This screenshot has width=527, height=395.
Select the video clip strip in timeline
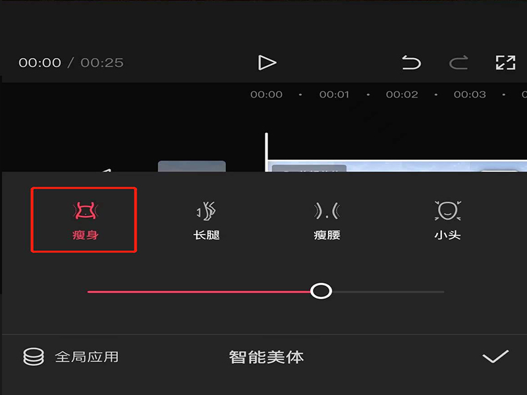click(397, 167)
